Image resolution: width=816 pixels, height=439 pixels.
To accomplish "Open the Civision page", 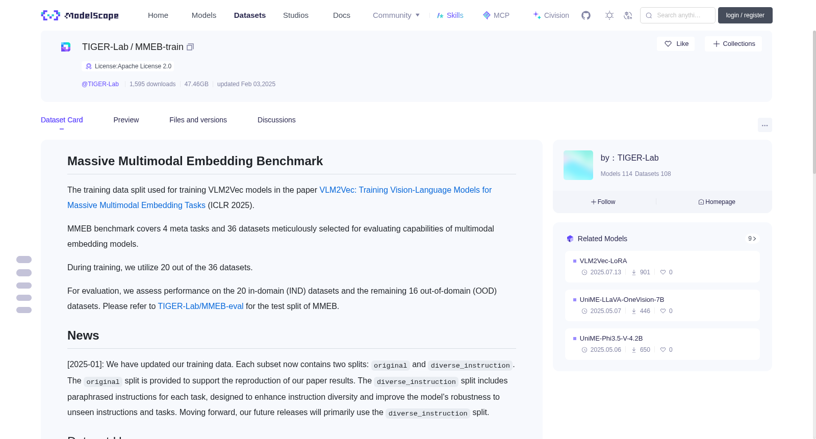I will (551, 15).
